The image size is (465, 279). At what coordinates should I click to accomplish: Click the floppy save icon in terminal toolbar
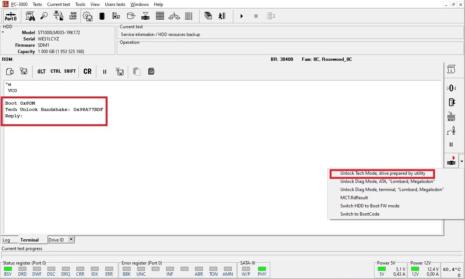point(24,71)
